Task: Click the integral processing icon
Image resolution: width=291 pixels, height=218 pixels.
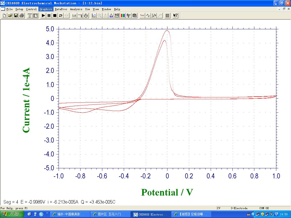Action: point(154,16)
